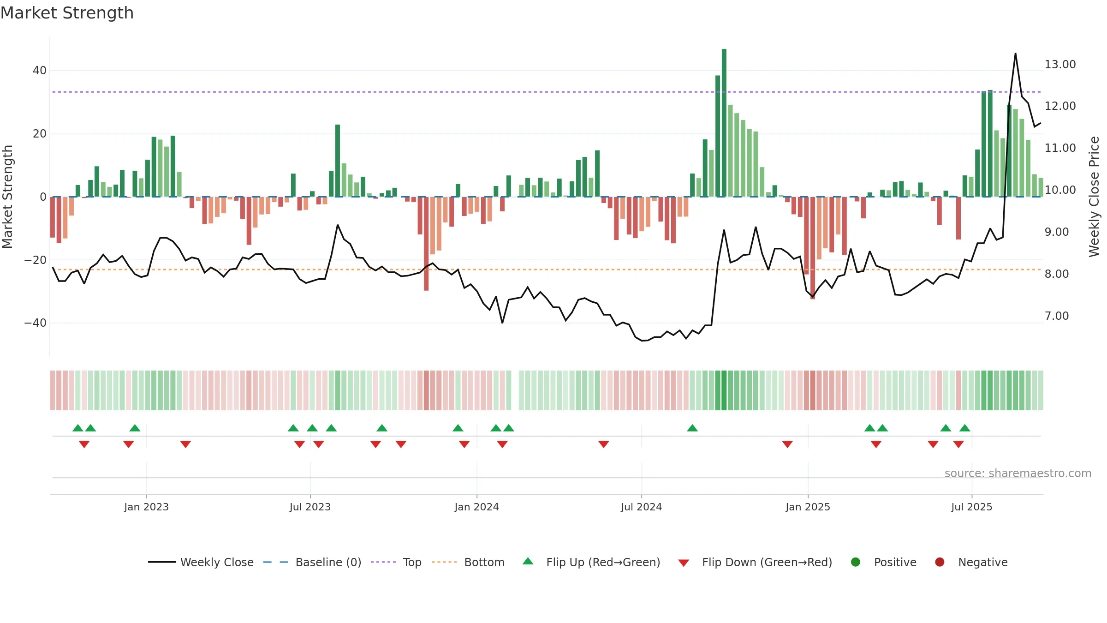Image resolution: width=1107 pixels, height=623 pixels.
Task: Click the 12.00 price axis tick
Action: click(1060, 106)
